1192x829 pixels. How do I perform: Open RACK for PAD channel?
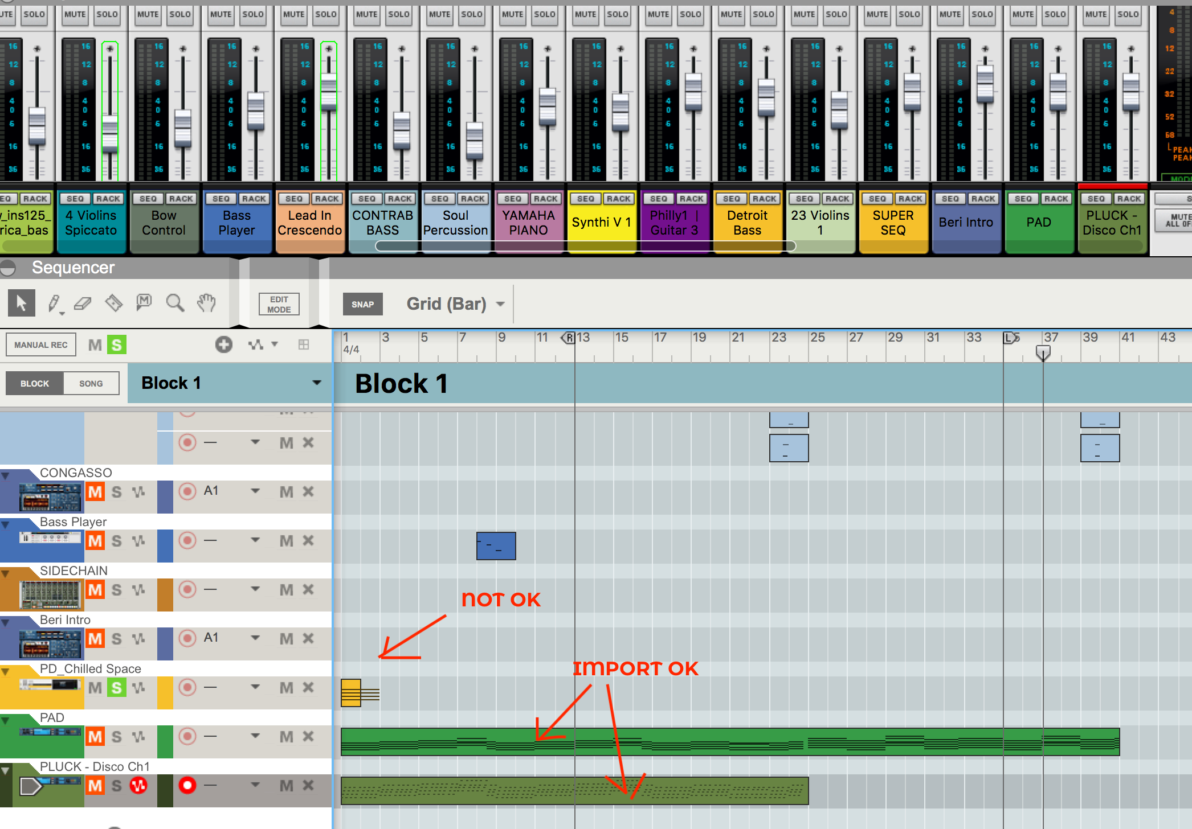pos(1056,198)
